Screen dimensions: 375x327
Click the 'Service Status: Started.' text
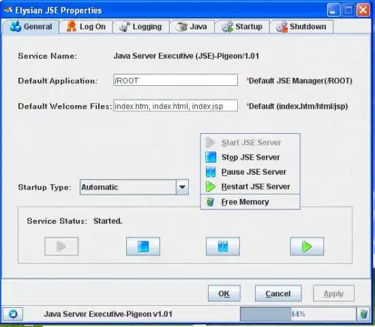pos(74,221)
